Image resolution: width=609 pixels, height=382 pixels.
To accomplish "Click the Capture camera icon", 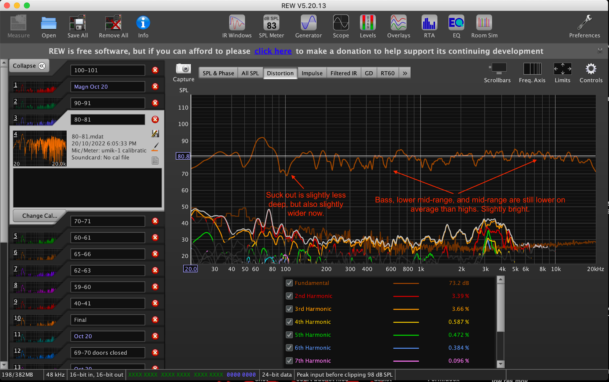I will coord(183,69).
